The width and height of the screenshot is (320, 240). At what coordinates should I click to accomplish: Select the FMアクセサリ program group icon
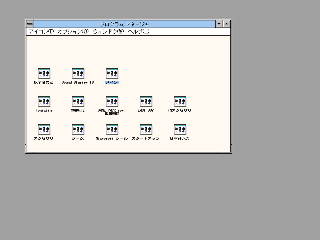click(x=180, y=102)
